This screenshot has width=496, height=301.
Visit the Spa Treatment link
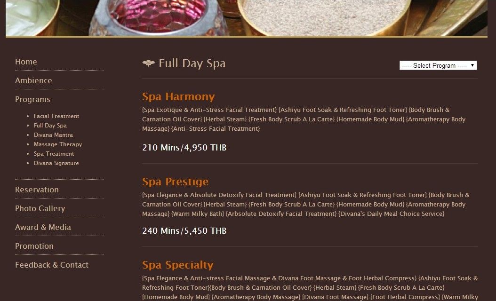click(x=54, y=154)
